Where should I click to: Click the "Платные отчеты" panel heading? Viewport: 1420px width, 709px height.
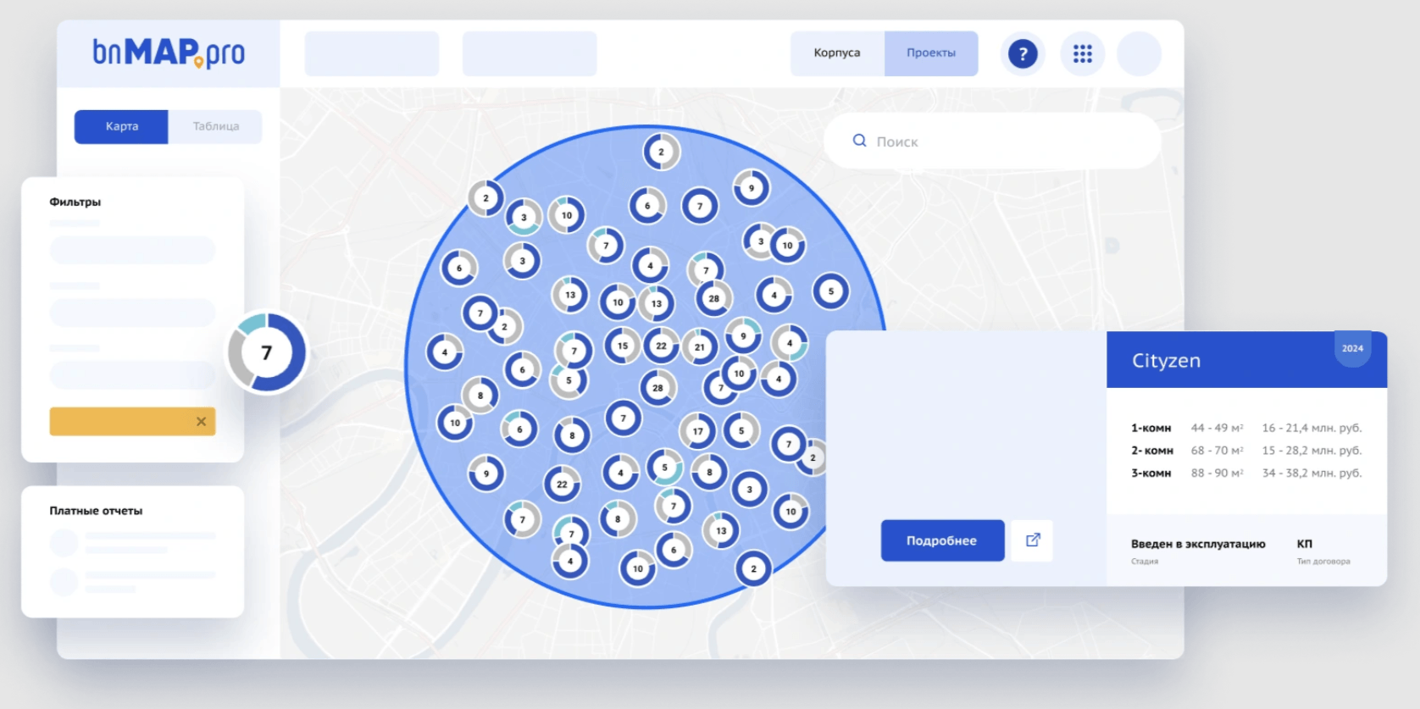(x=96, y=511)
